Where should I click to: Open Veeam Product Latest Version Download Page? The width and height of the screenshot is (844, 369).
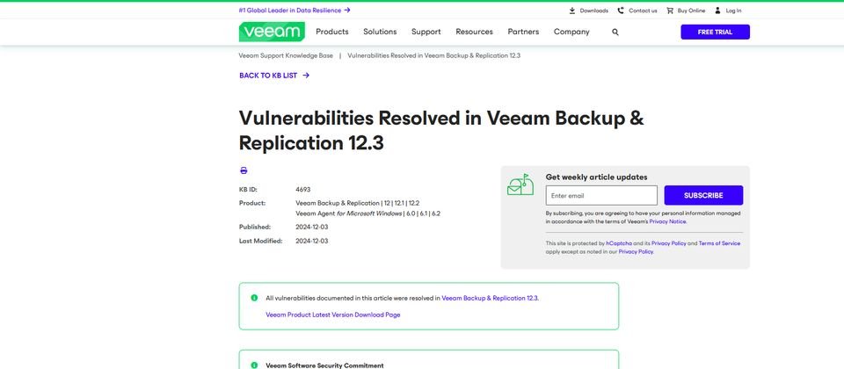pos(333,315)
